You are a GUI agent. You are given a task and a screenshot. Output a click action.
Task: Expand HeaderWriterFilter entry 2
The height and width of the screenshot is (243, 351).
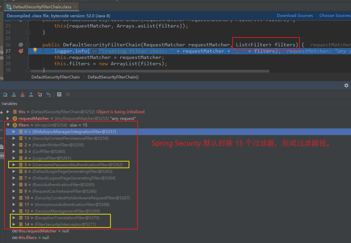(x=14, y=145)
